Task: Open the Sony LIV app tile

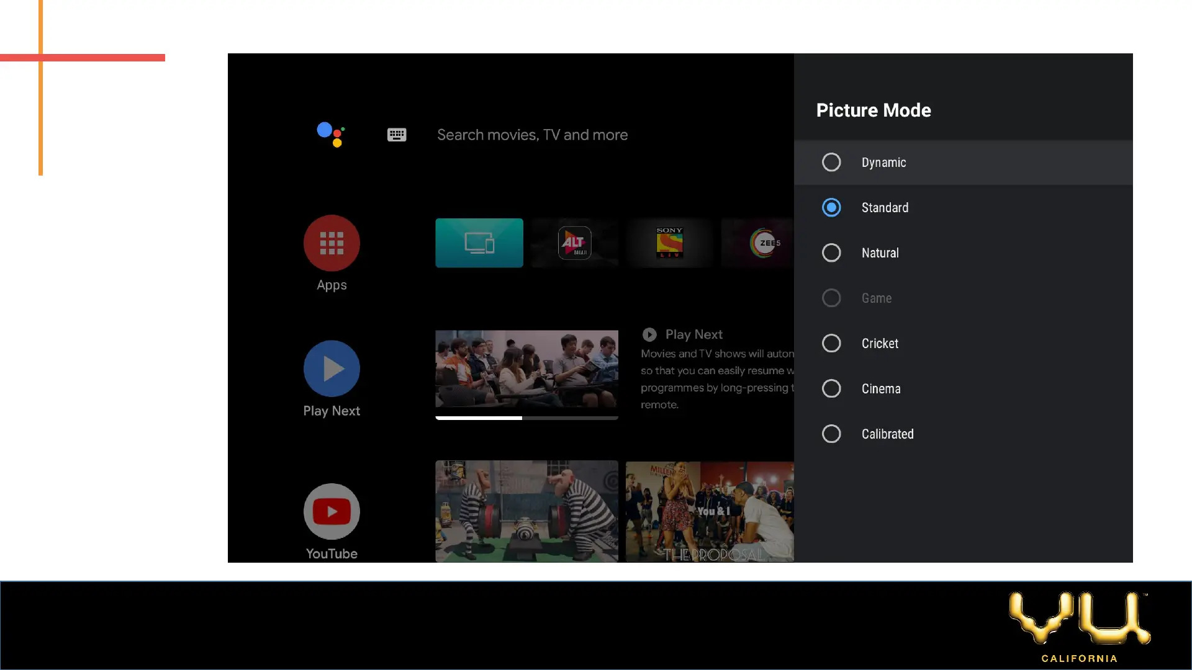Action: (x=669, y=243)
